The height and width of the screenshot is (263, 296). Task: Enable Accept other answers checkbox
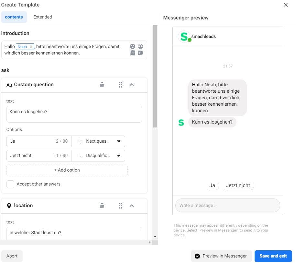point(10,184)
